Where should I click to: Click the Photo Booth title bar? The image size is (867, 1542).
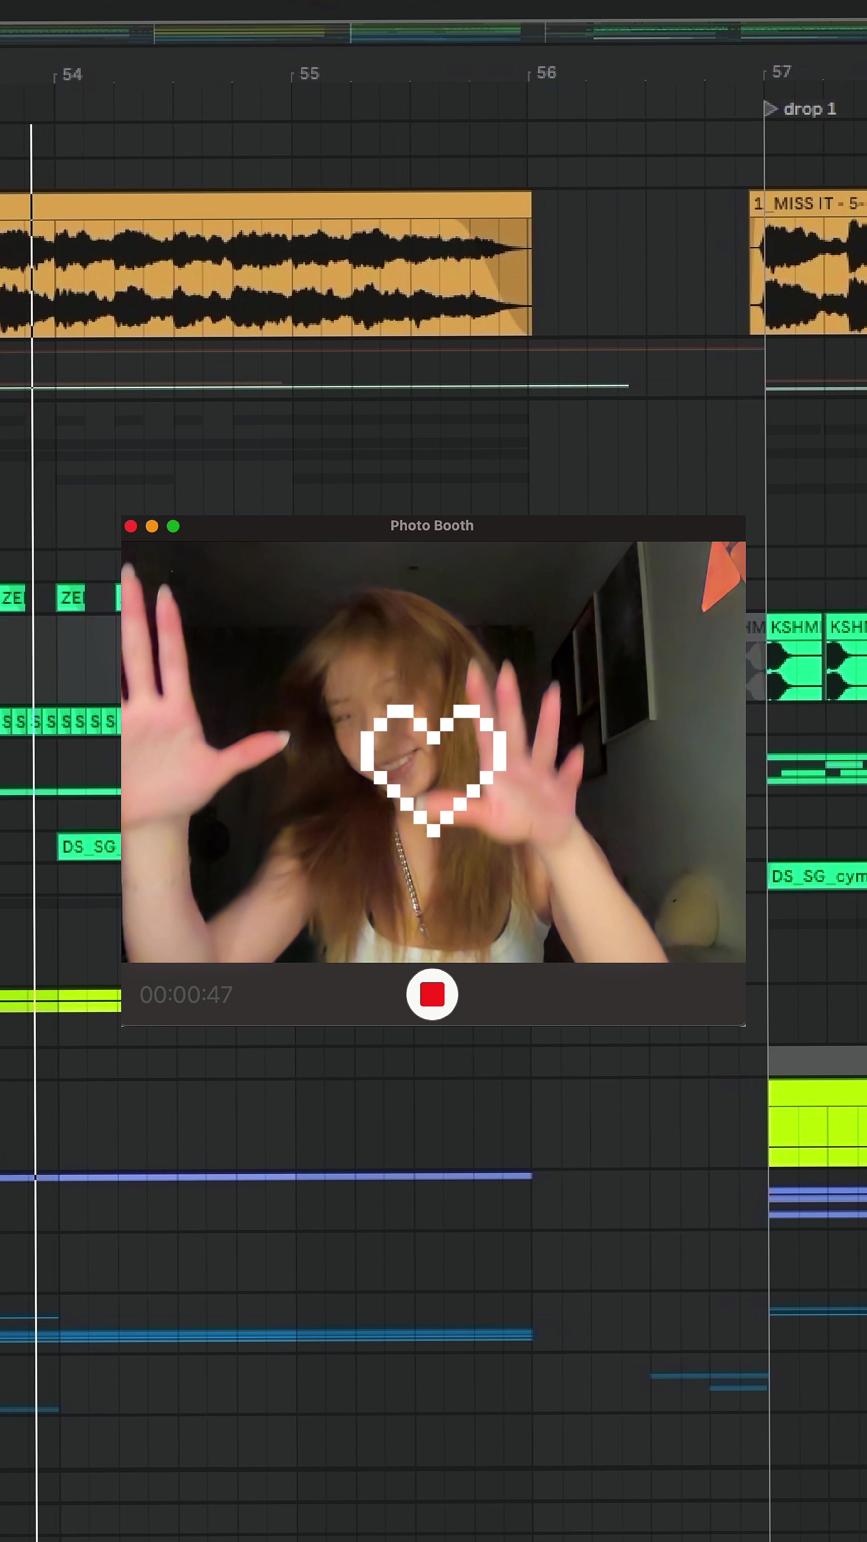pyautogui.click(x=432, y=526)
